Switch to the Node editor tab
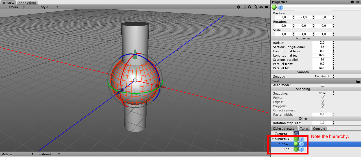This screenshot has height=157, width=361. (x=27, y=3)
